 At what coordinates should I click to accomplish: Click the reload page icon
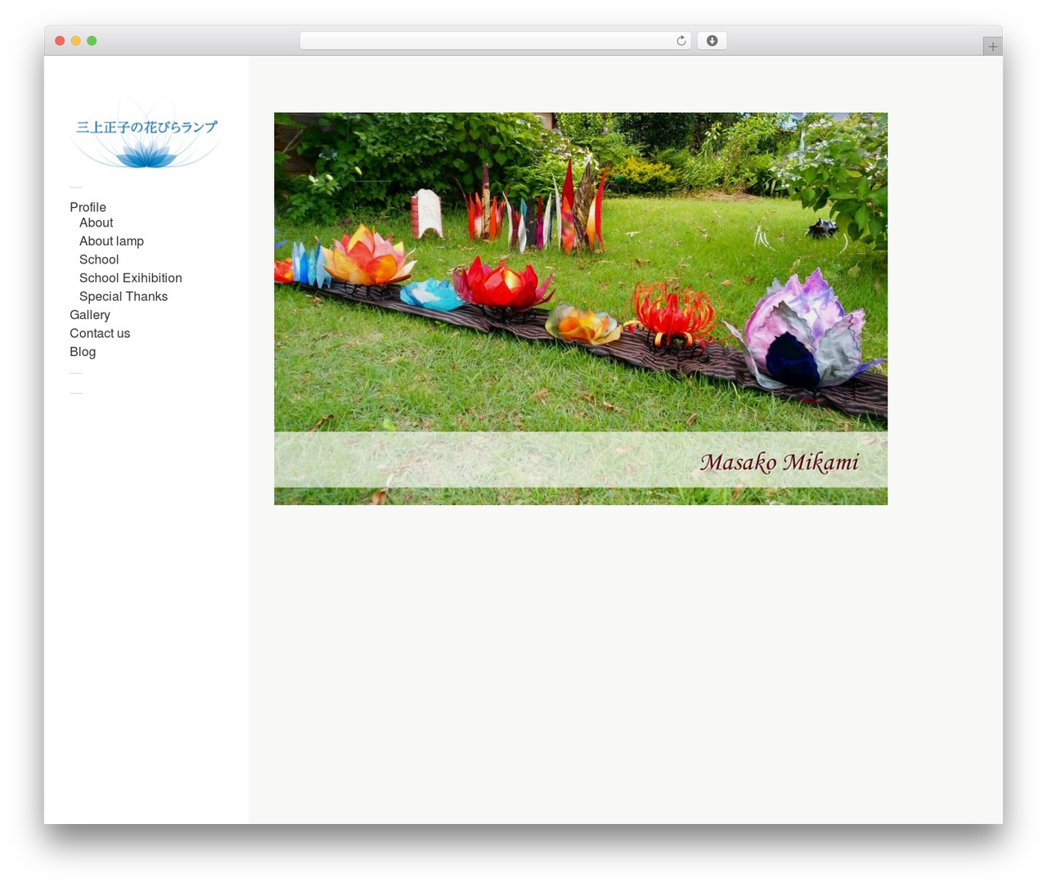pos(681,41)
